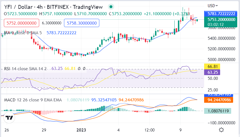Screen dimensions: 240x137
Task: Click the 03:02:12 bar countdown timer
Action: click(215, 25)
